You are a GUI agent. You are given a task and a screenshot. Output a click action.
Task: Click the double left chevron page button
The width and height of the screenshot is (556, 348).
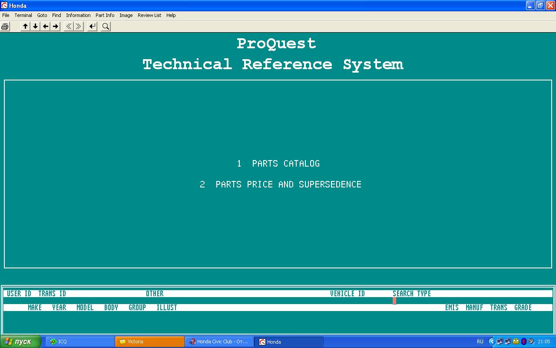(x=69, y=27)
